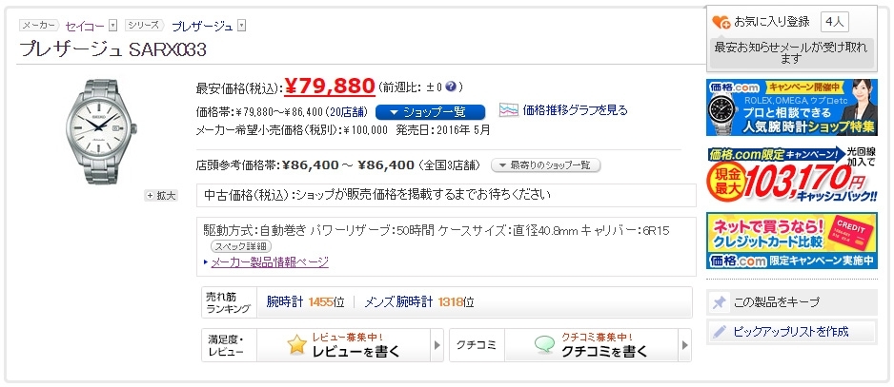Expand the 最寄りのショップ一覧 dropdown
Screen dimensions: 894x387
click(545, 165)
